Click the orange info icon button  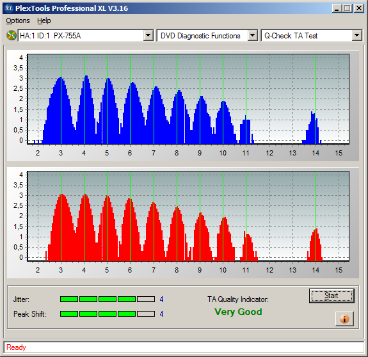[x=344, y=319]
